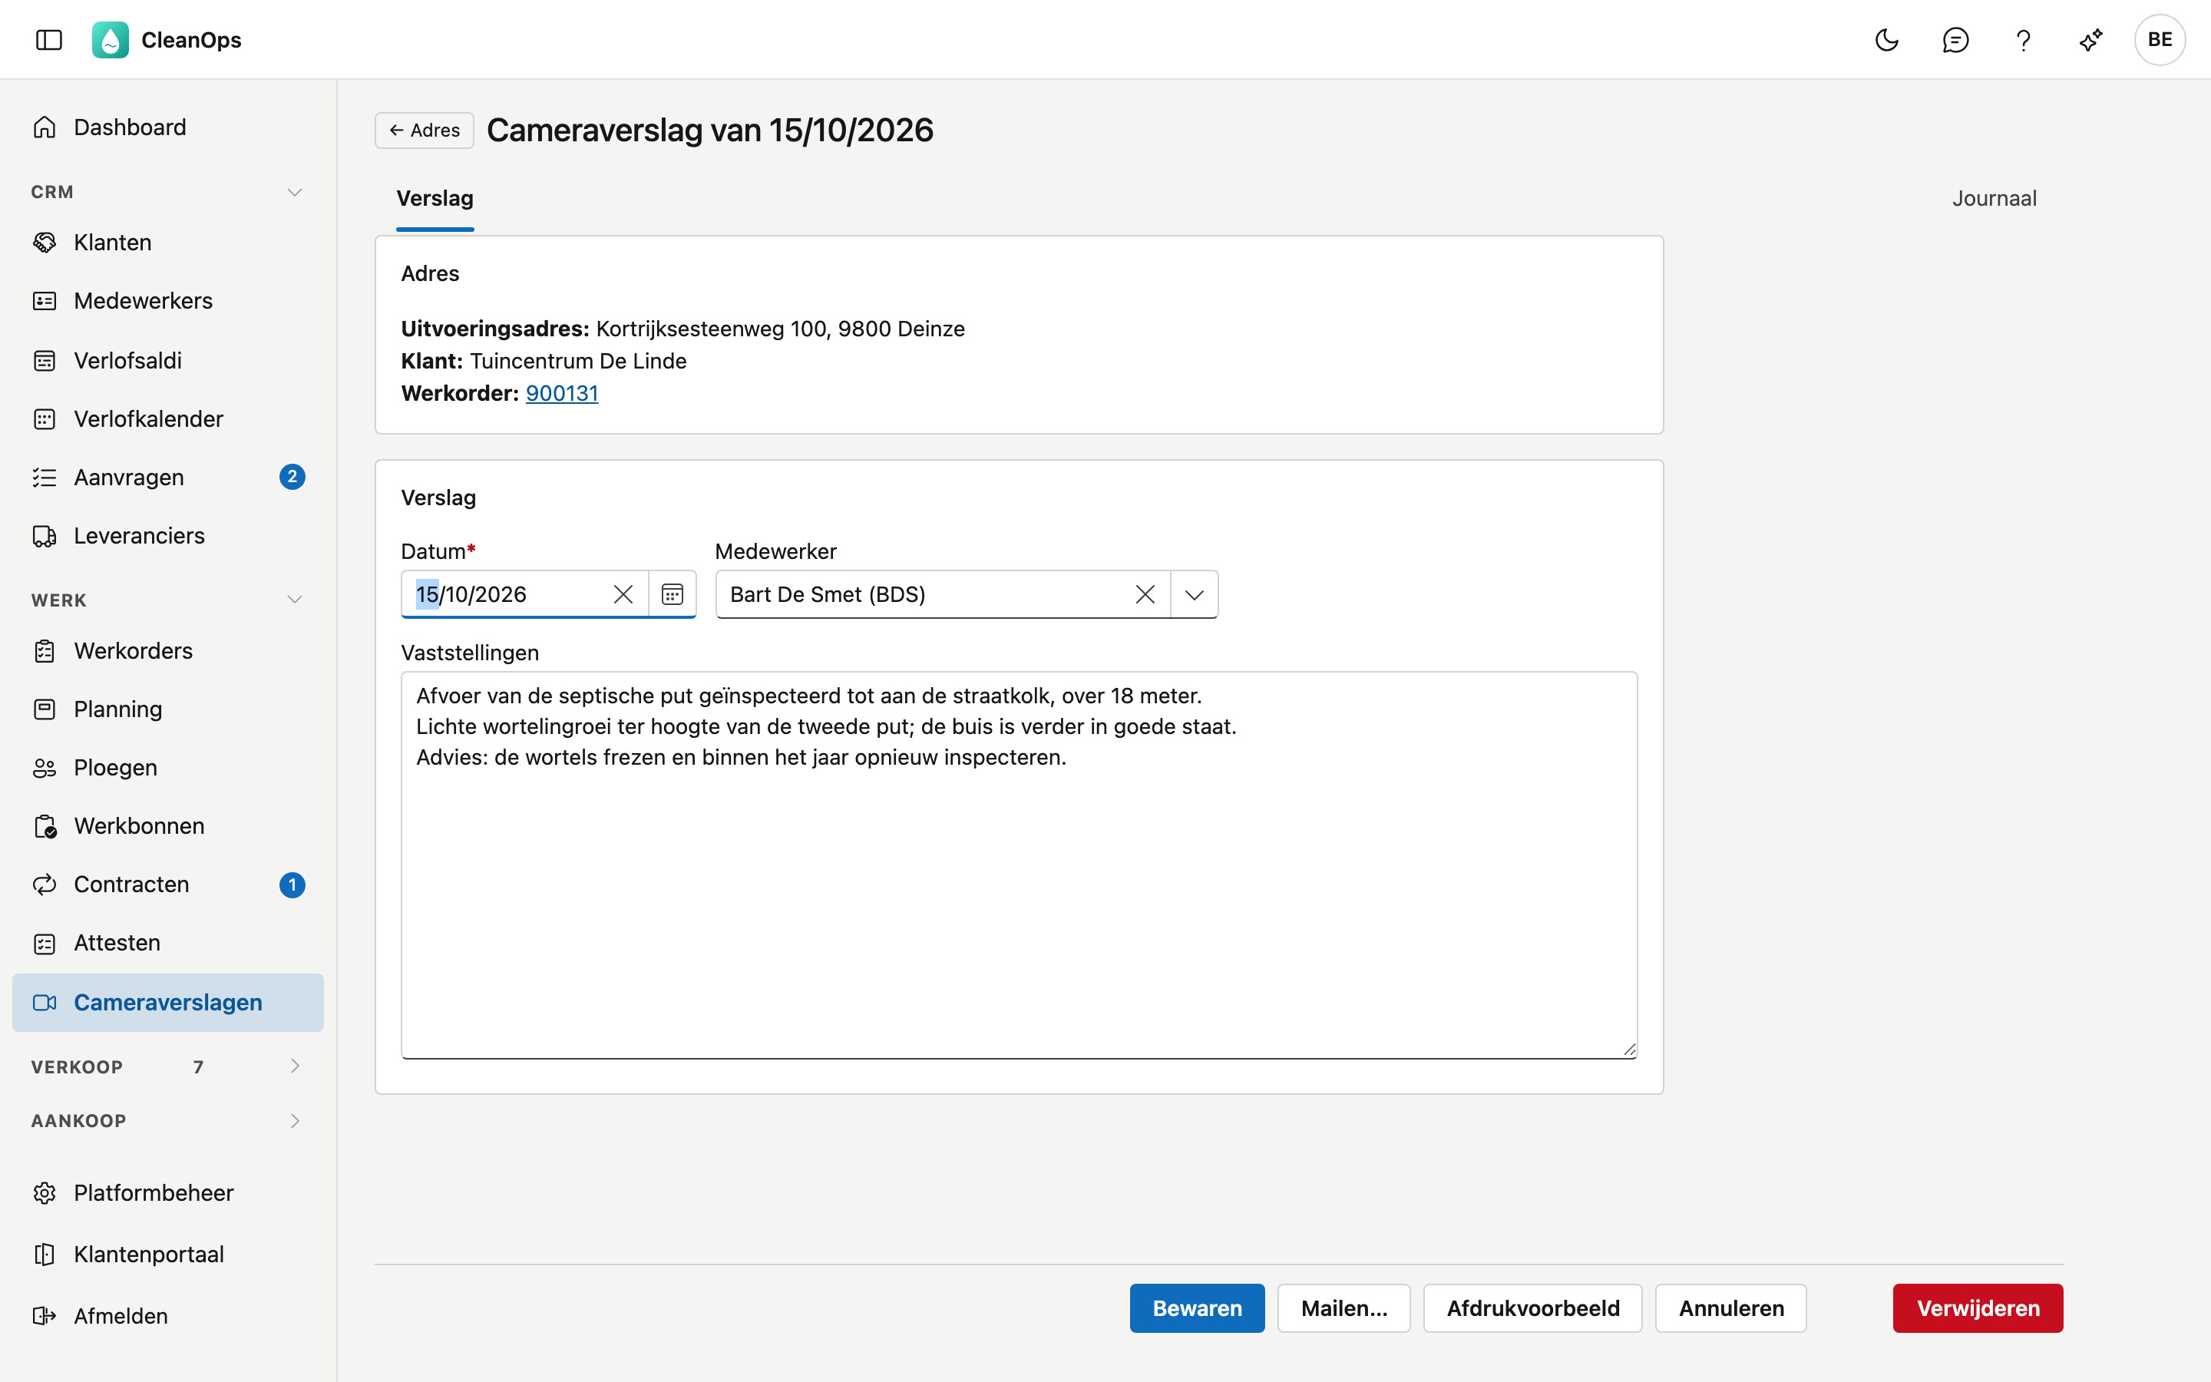Open Klantenportaal

pyautogui.click(x=168, y=1254)
